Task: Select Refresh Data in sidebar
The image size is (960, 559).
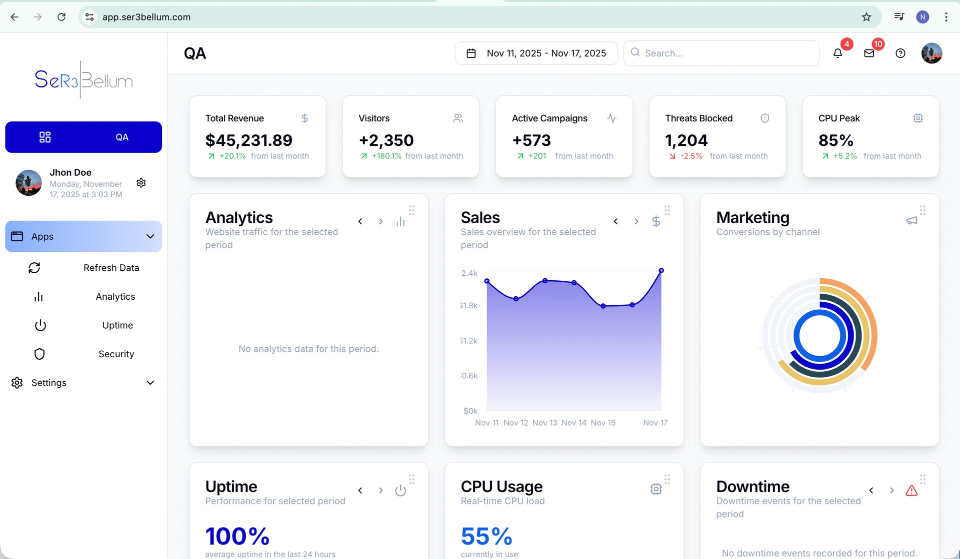Action: [x=111, y=268]
